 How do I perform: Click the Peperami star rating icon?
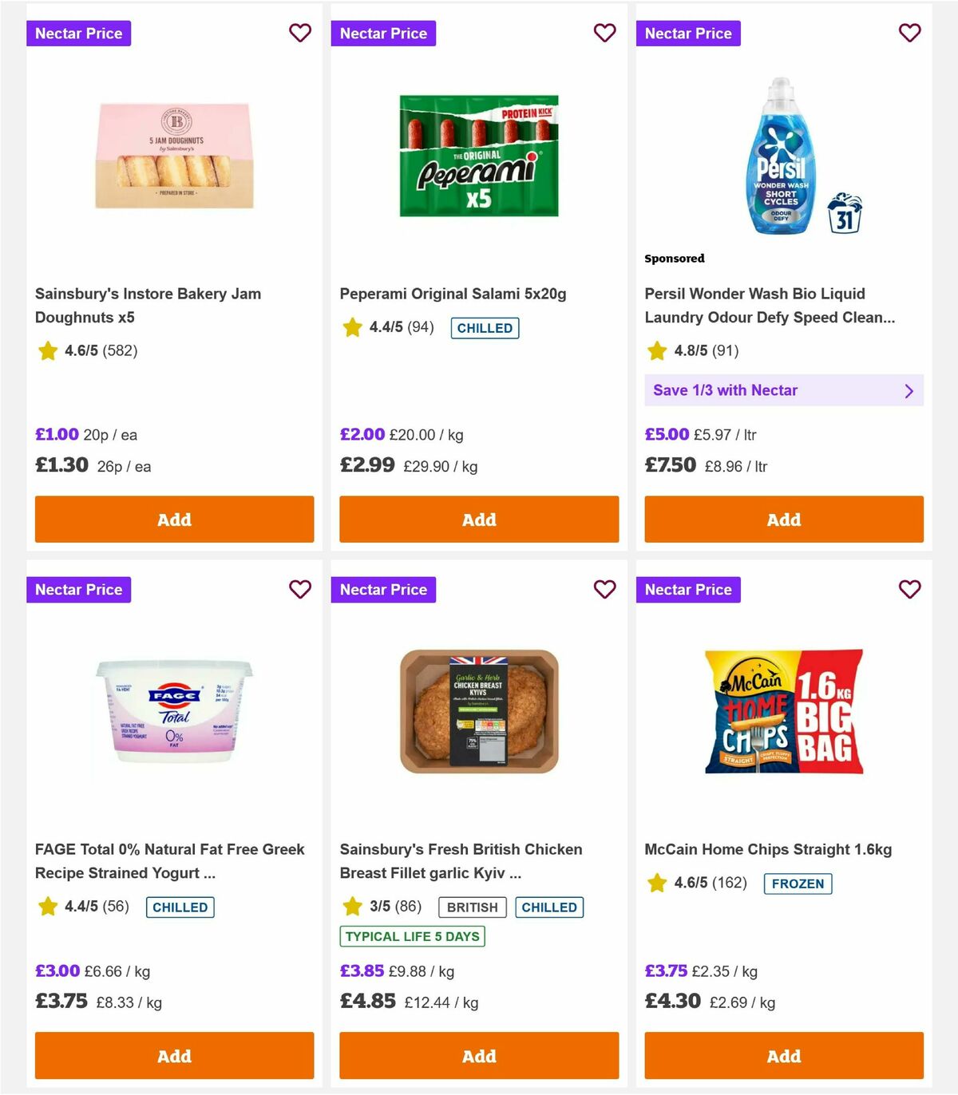point(352,327)
